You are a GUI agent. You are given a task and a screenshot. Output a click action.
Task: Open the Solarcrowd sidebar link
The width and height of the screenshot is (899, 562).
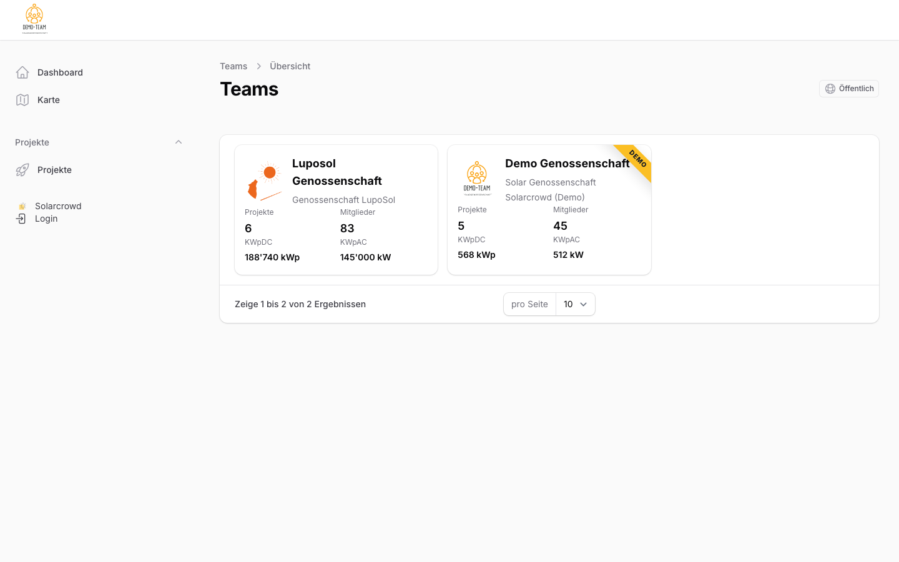tap(58, 206)
